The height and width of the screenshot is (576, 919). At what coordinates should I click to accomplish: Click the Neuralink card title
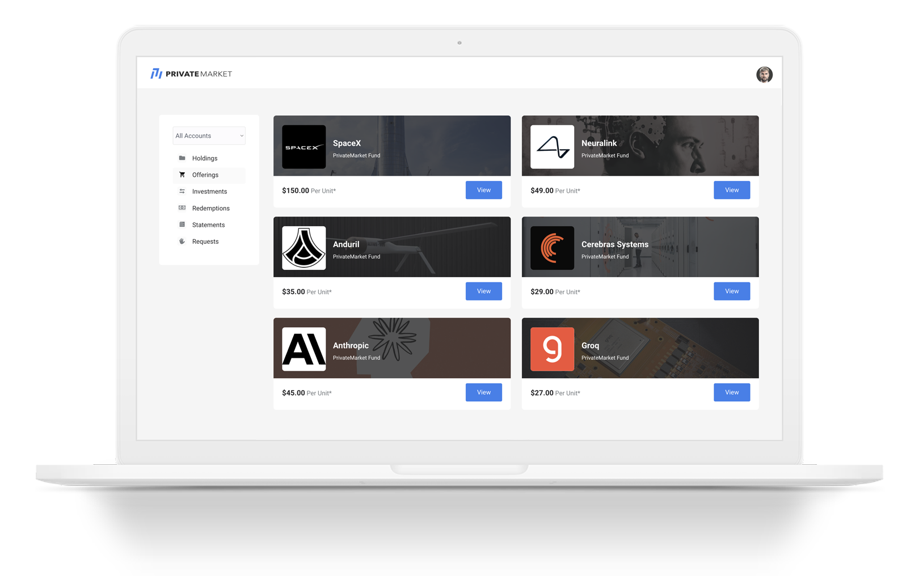599,143
